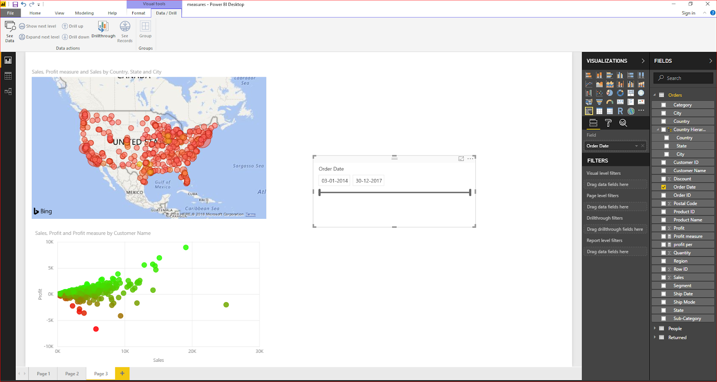The width and height of the screenshot is (717, 382).
Task: Open the Format paint-roller pane
Action: coord(608,123)
